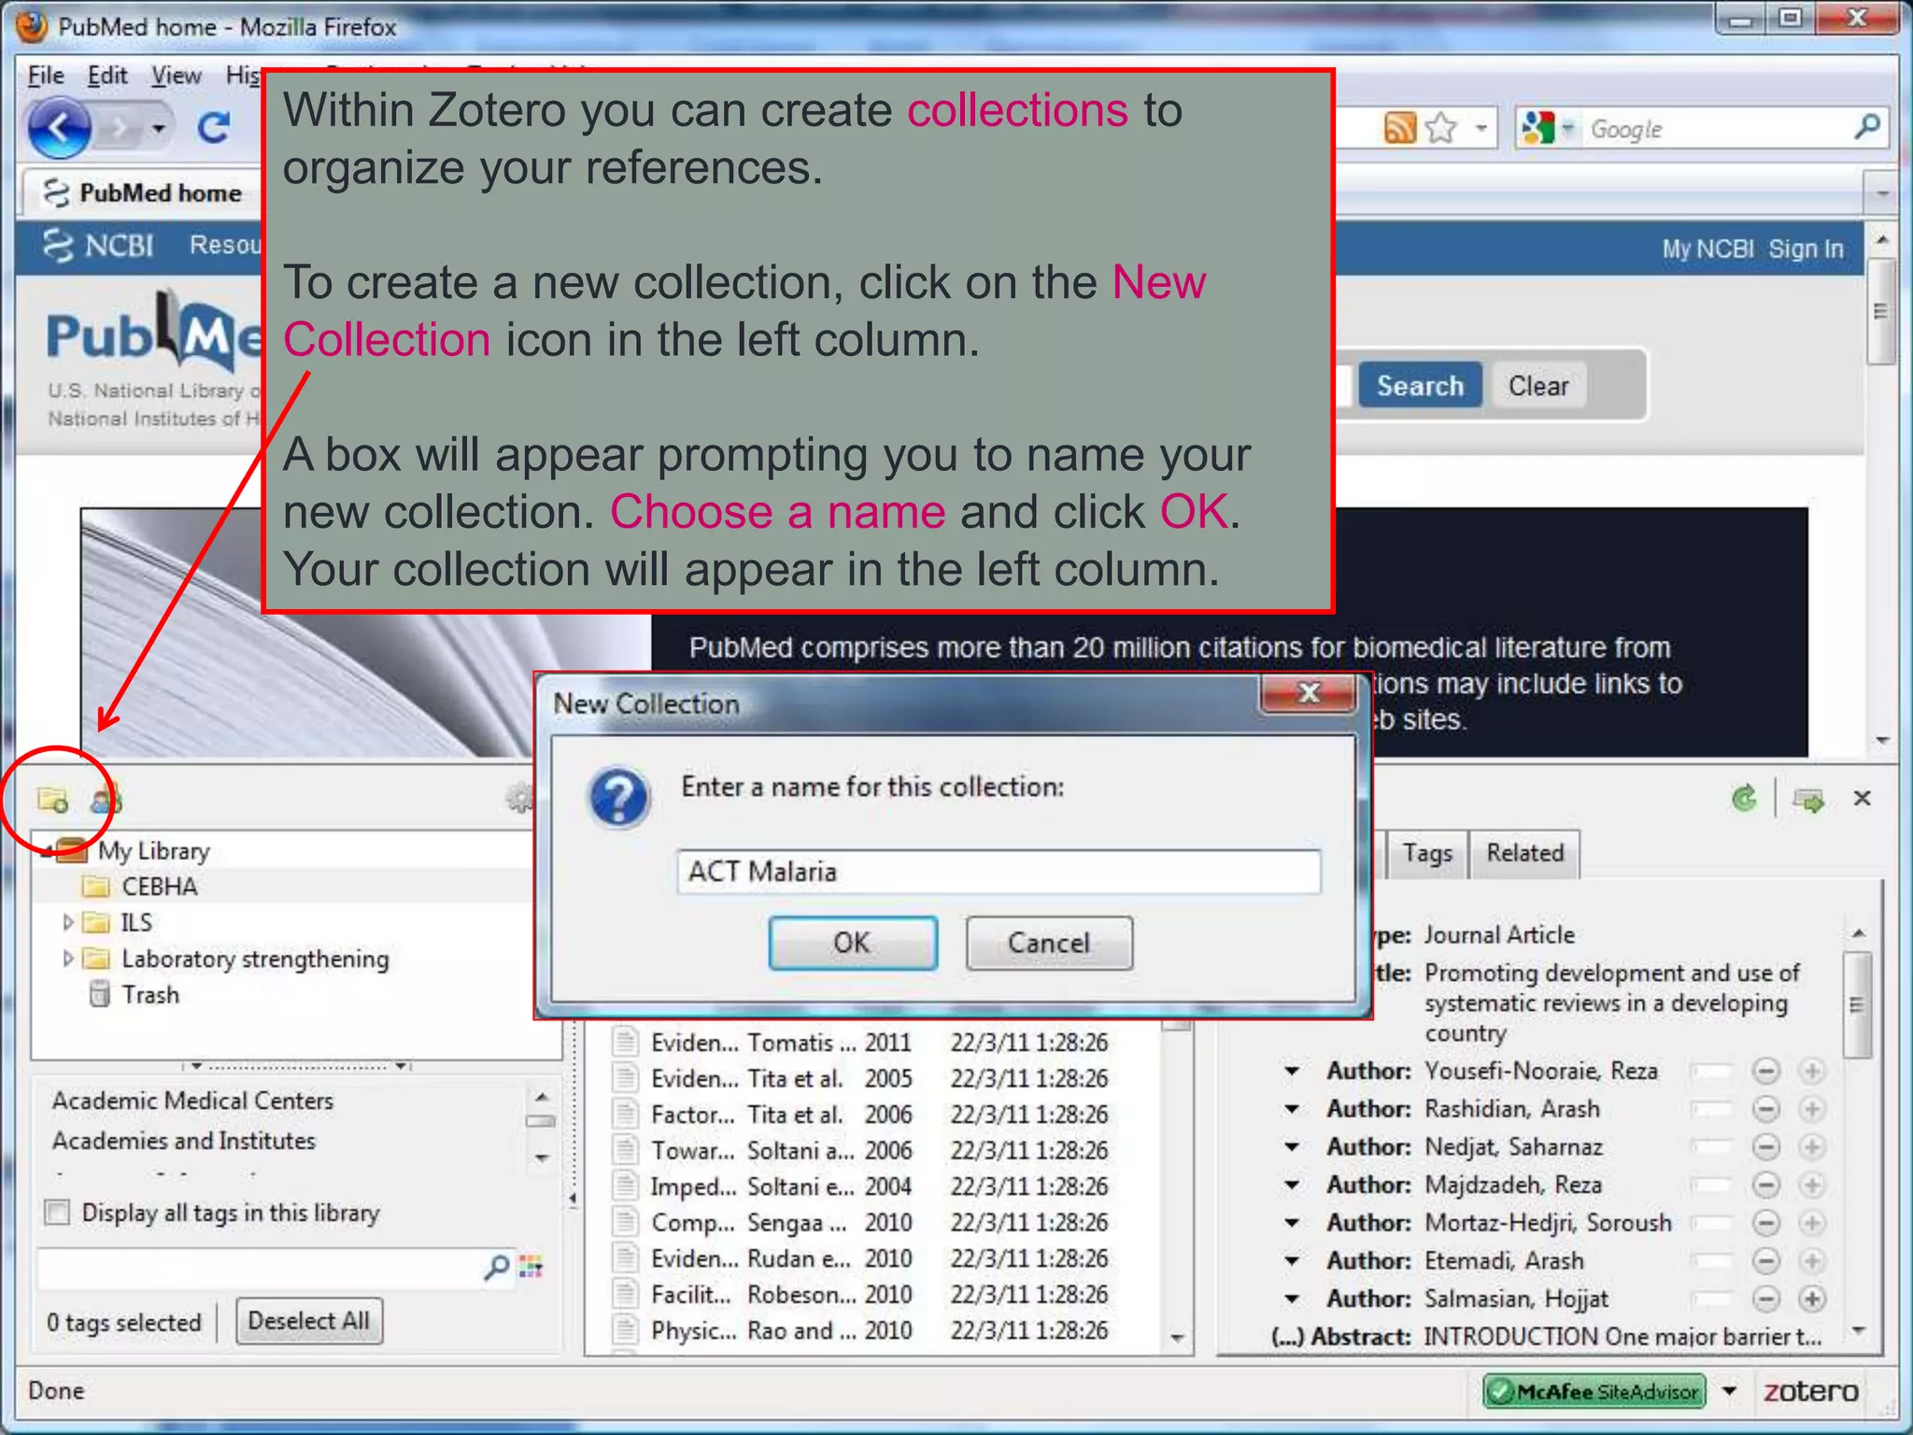Close the Zotero pane with the X icon

click(x=1863, y=798)
